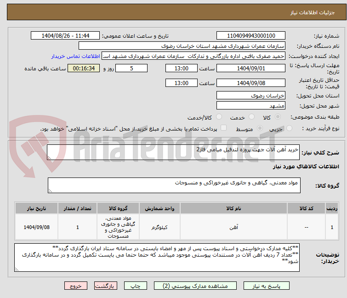Open 'مشاهده مدارک پیوستی (2)' attachments
The height and width of the screenshot is (298, 347).
[195, 286]
